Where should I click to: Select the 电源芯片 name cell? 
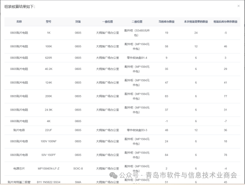19,169
